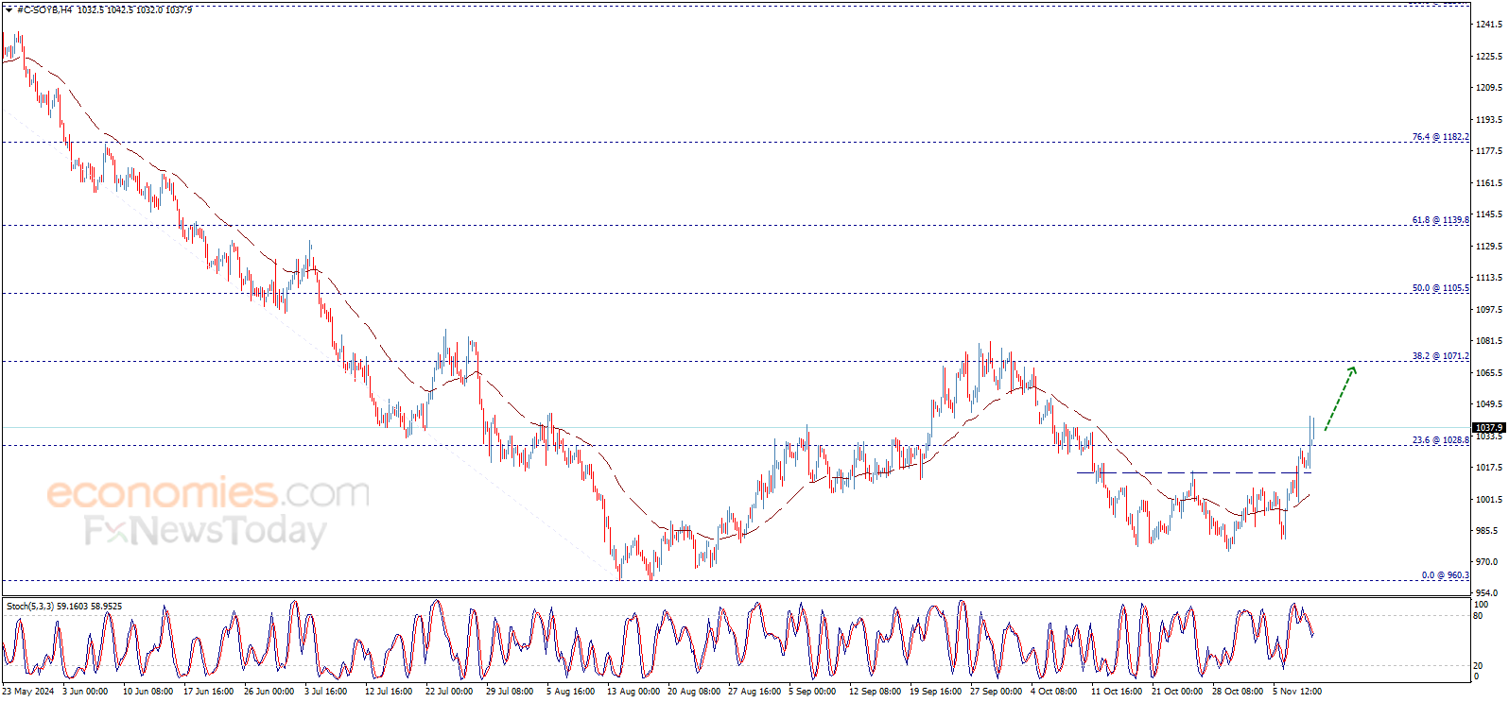Click the 13 Aug 00:00 date label
This screenshot has width=1509, height=702.
633,692
